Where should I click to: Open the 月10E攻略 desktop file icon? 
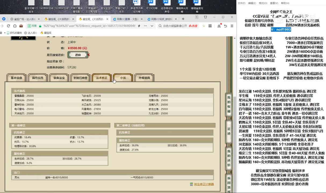[x=151, y=5]
